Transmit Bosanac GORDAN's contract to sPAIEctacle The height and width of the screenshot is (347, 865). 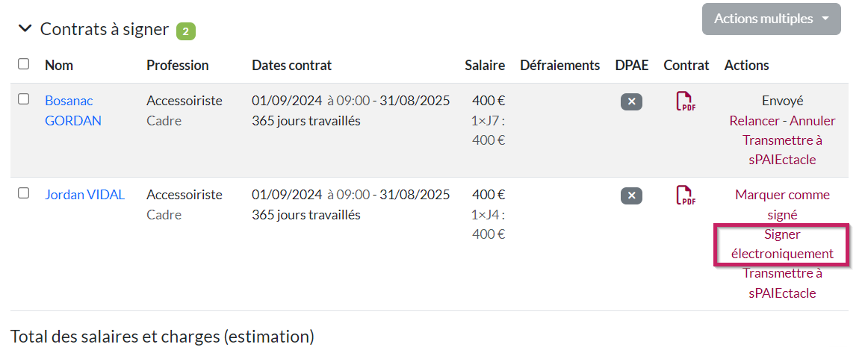point(782,149)
